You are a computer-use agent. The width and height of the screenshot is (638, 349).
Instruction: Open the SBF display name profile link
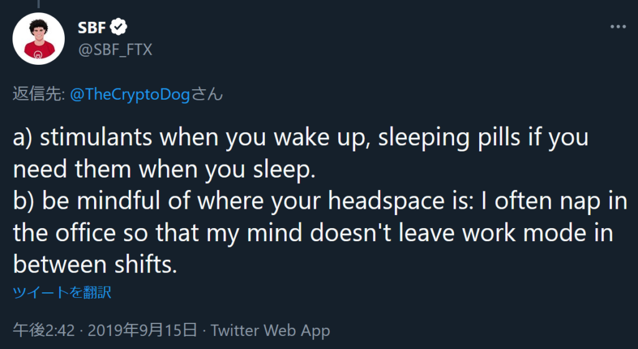pyautogui.click(x=92, y=27)
